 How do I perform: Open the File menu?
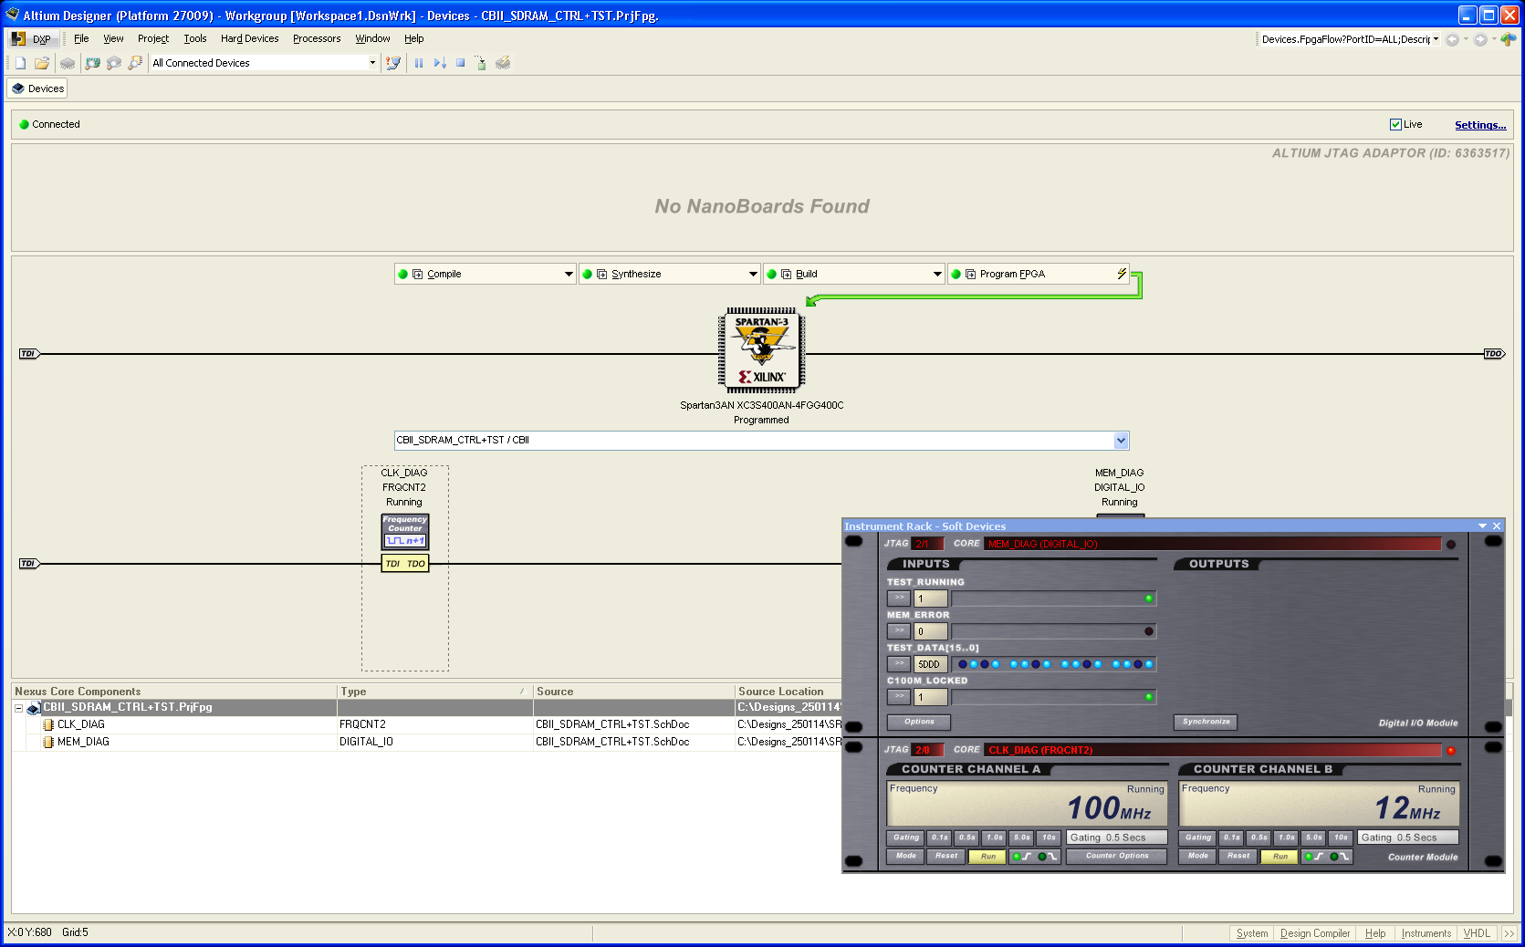coord(81,38)
